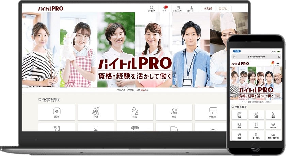Select the 介護 category tile on laptop
The image size is (286, 156).
click(96, 112)
